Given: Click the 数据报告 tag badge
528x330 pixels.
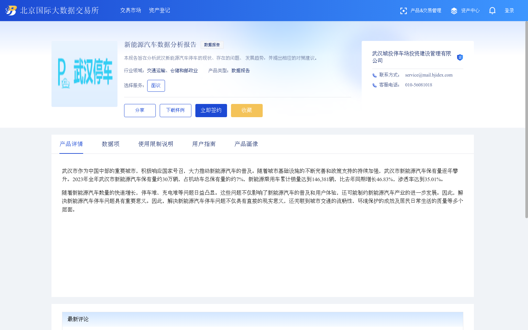Looking at the screenshot, I should coord(212,45).
